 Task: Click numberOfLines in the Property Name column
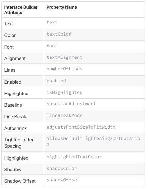pyautogui.click(x=64, y=69)
